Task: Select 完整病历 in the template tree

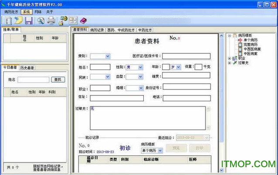Action: tap(251, 45)
